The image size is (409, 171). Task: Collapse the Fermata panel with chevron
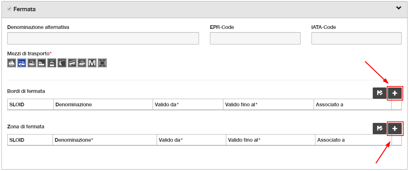398,8
